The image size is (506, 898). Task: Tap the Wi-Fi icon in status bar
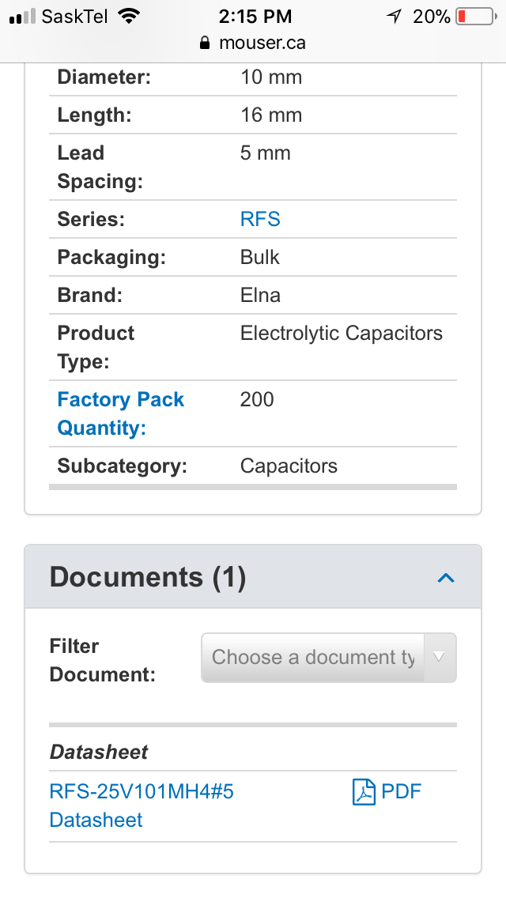coord(129,16)
